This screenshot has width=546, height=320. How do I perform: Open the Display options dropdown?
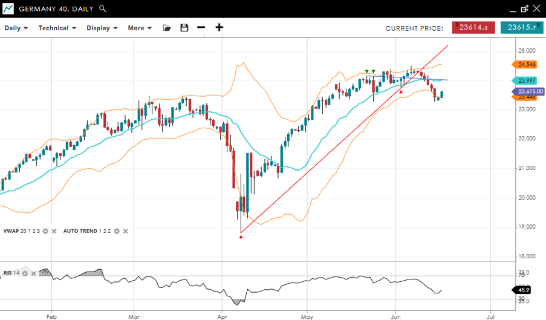pyautogui.click(x=102, y=28)
